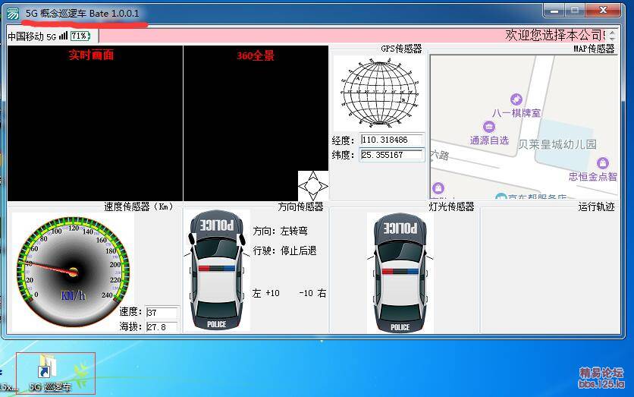This screenshot has width=634, height=397.
Task: Click the 经度 longitude input field
Action: pyautogui.click(x=392, y=140)
